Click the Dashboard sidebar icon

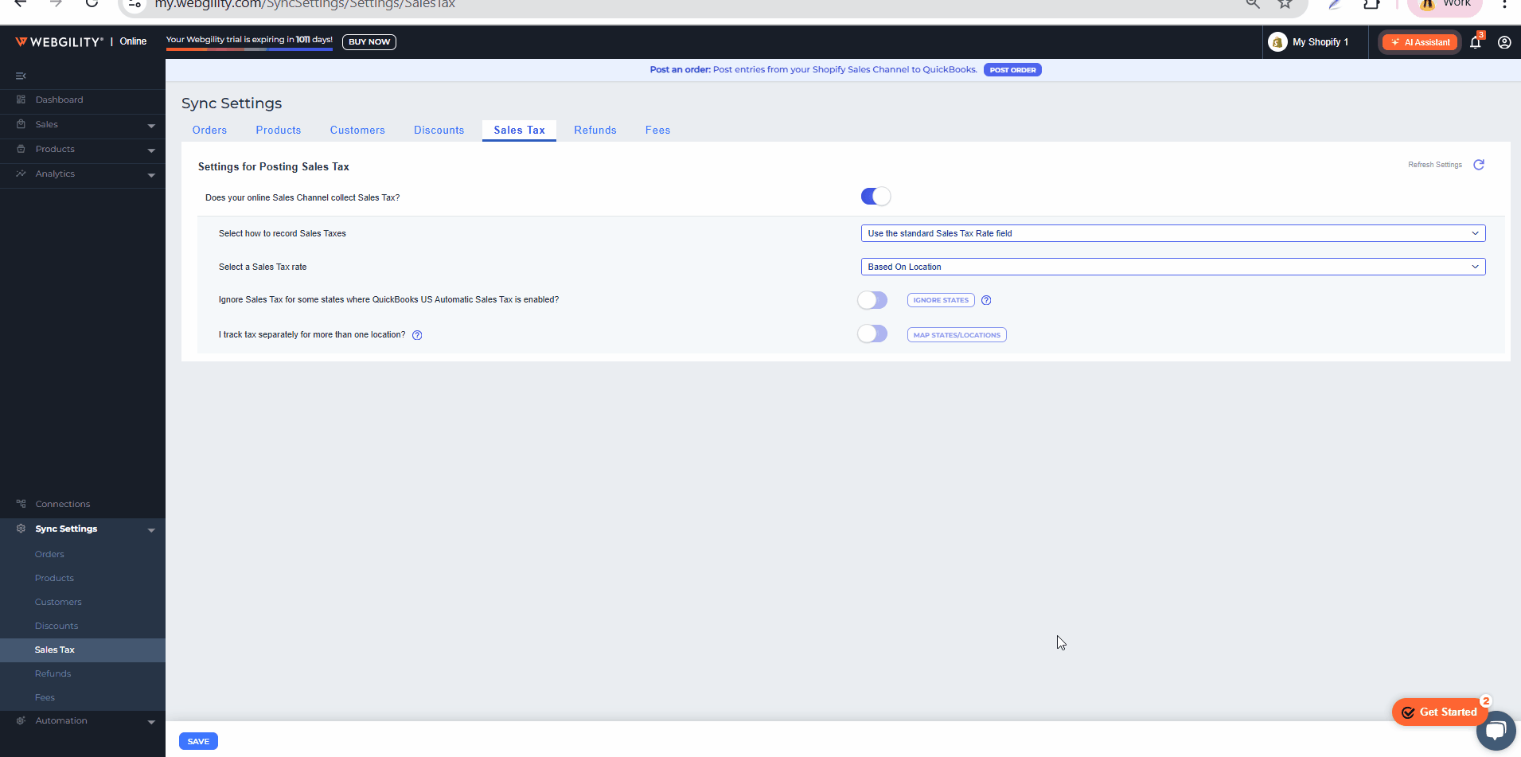(x=21, y=100)
